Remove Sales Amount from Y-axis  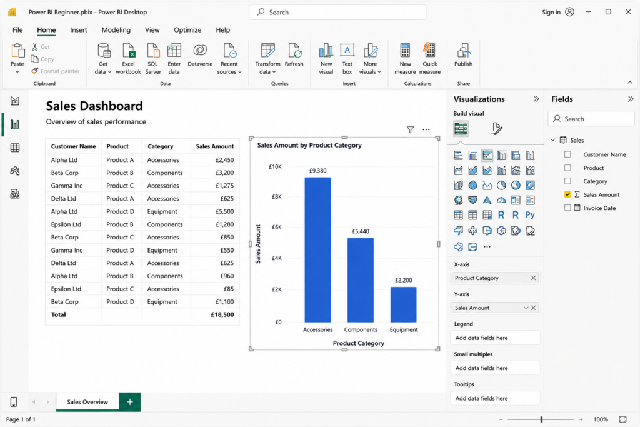pyautogui.click(x=534, y=308)
